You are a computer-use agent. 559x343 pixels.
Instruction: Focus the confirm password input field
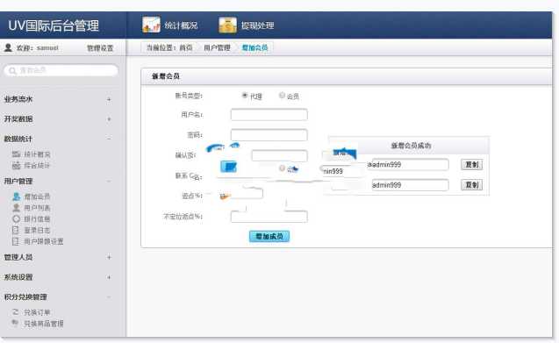point(279,155)
